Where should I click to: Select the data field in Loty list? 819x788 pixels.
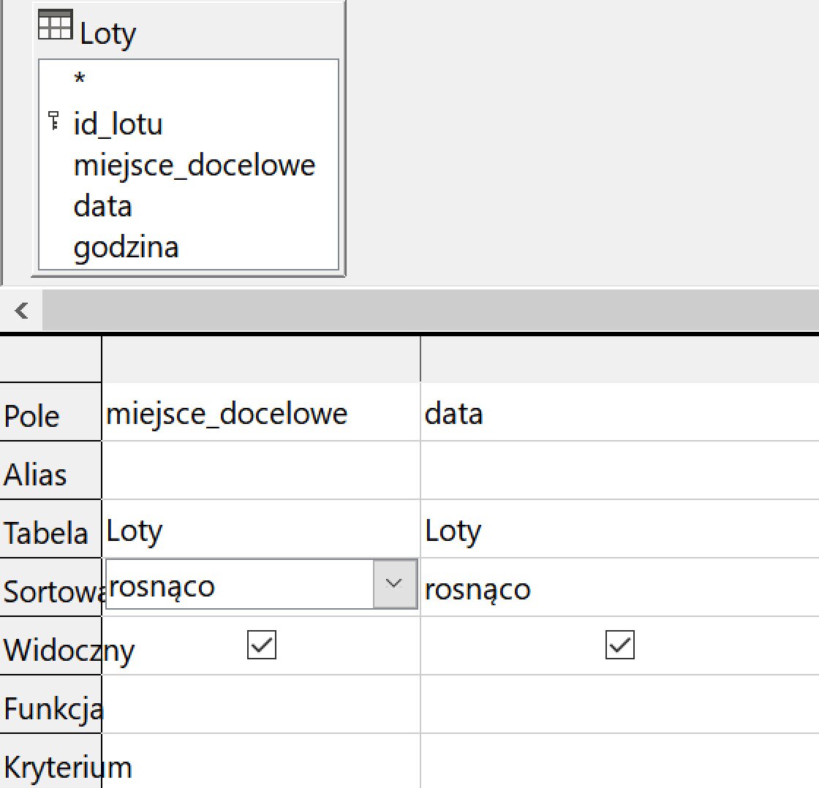tap(102, 206)
